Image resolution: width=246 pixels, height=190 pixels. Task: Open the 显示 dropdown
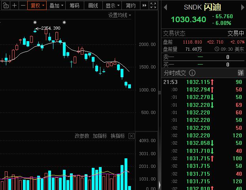[x=112, y=6]
